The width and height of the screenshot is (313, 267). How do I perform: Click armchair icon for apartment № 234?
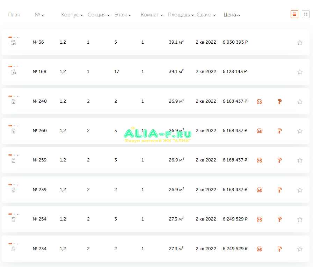click(x=259, y=249)
